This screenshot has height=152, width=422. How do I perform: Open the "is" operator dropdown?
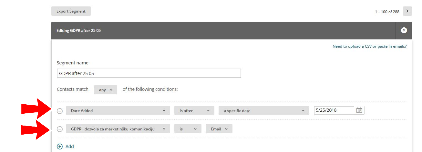click(188, 129)
